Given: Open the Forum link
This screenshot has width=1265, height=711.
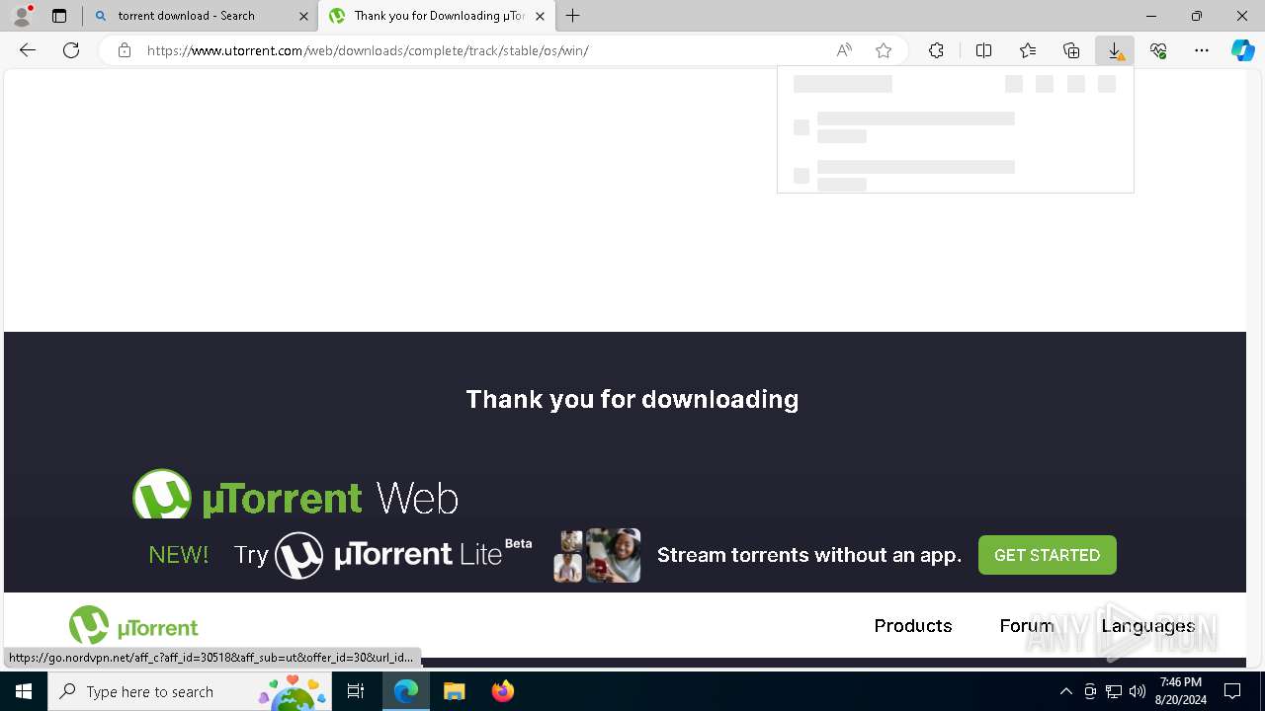Looking at the screenshot, I should pos(1027,626).
